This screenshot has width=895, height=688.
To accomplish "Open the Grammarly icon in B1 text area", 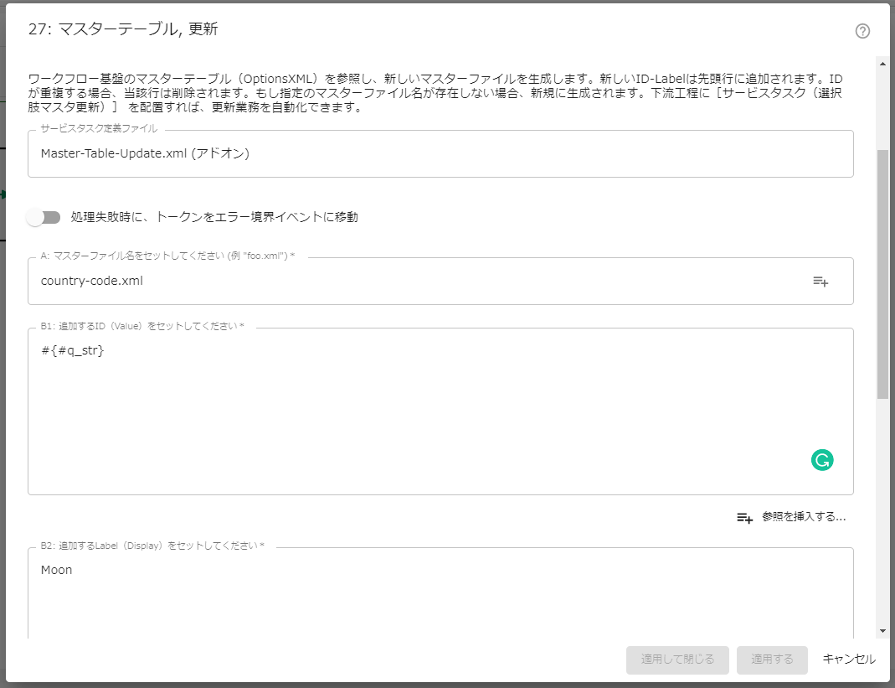I will pyautogui.click(x=822, y=460).
